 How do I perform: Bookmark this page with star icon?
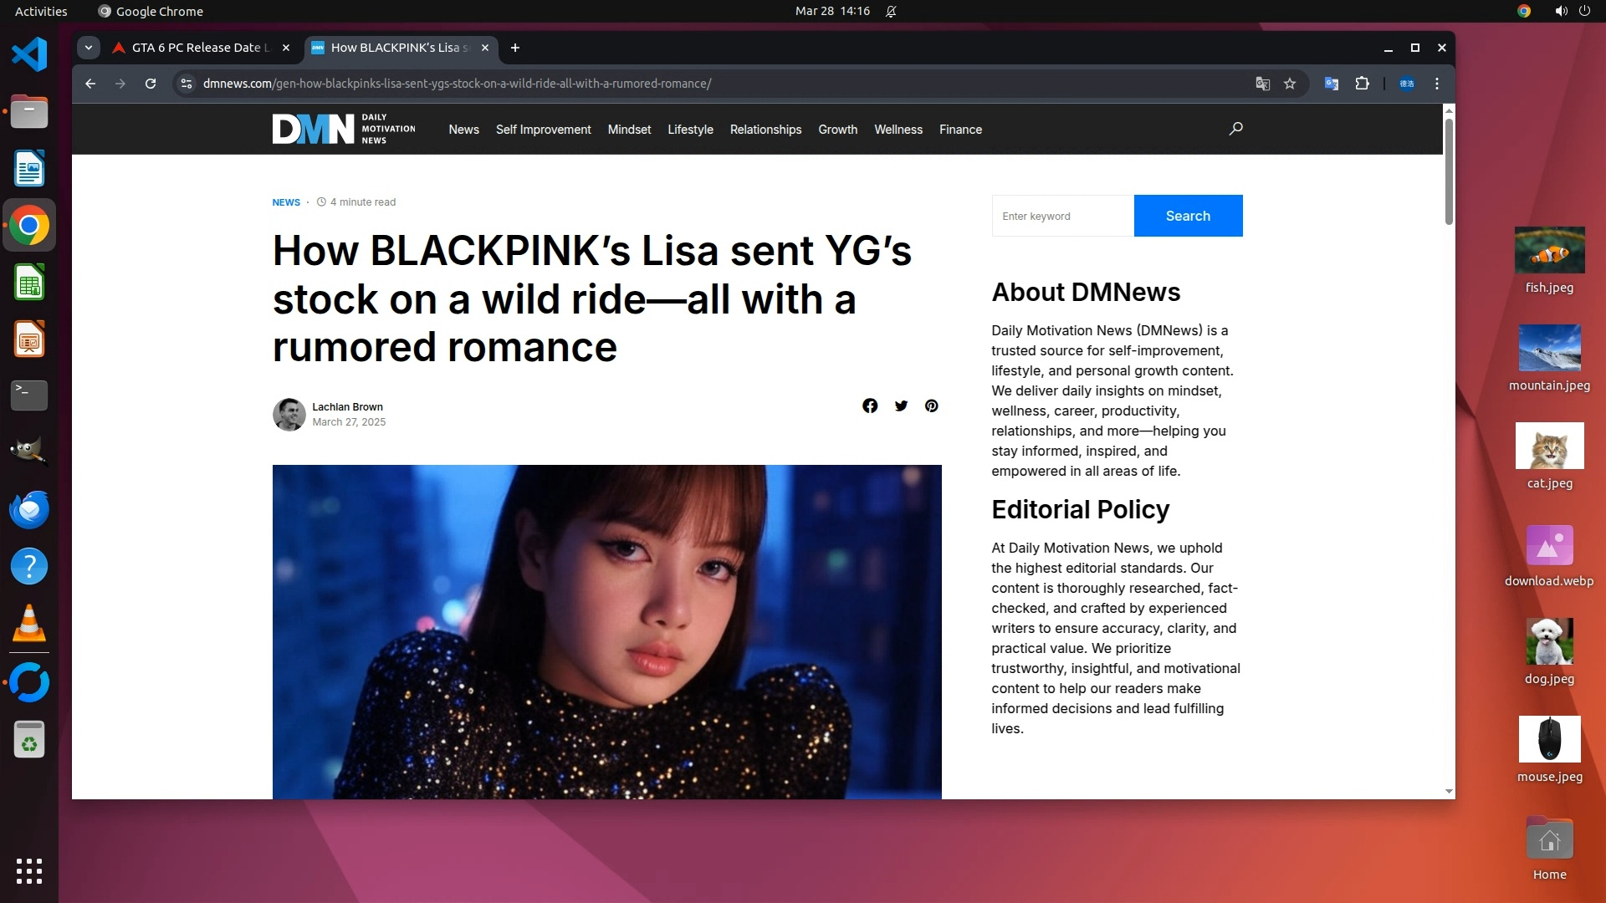tap(1290, 84)
